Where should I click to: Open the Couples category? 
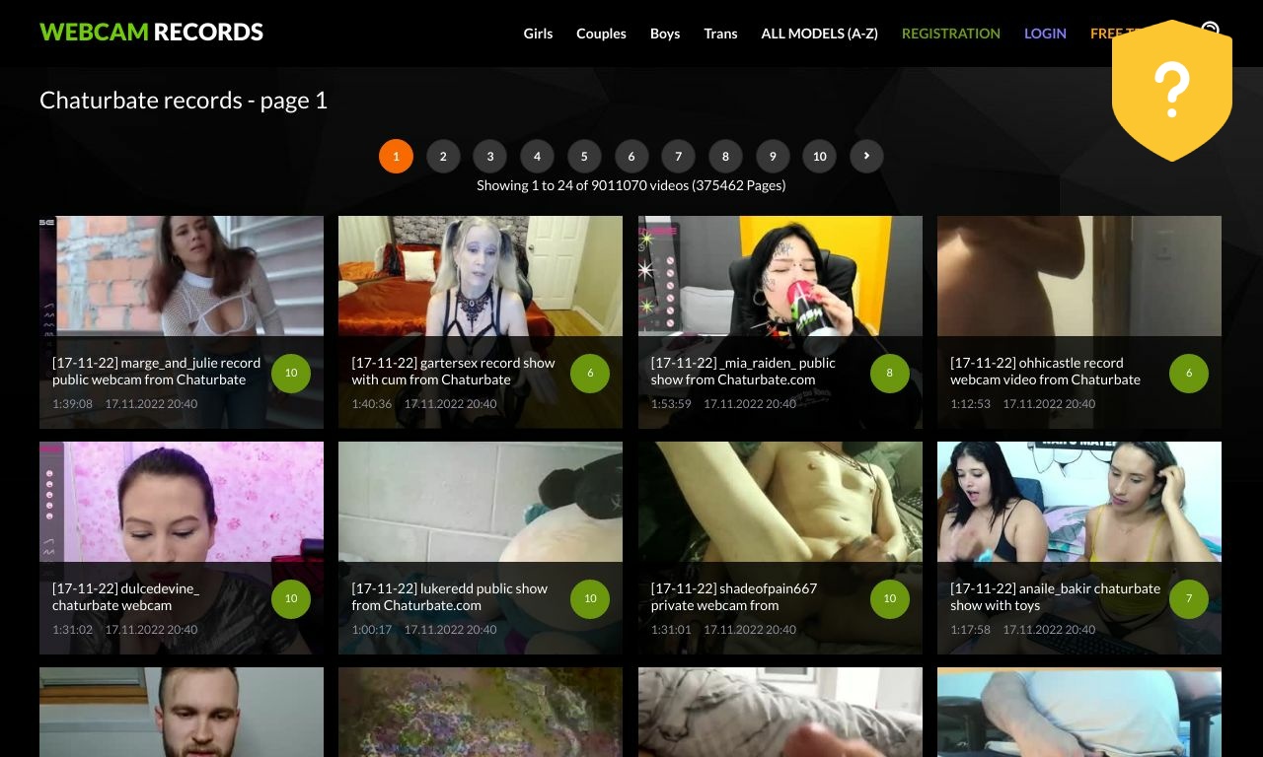601,34
